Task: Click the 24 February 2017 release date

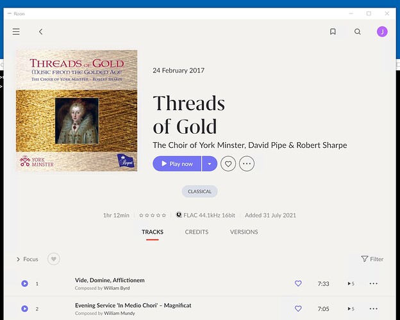Action: pyautogui.click(x=179, y=70)
